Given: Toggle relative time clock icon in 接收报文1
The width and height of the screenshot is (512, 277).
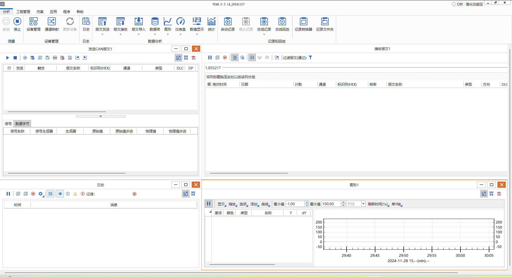Looking at the screenshot, I should pyautogui.click(x=242, y=57).
